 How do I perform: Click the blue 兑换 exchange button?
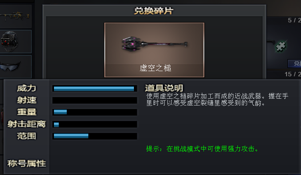point(294,64)
